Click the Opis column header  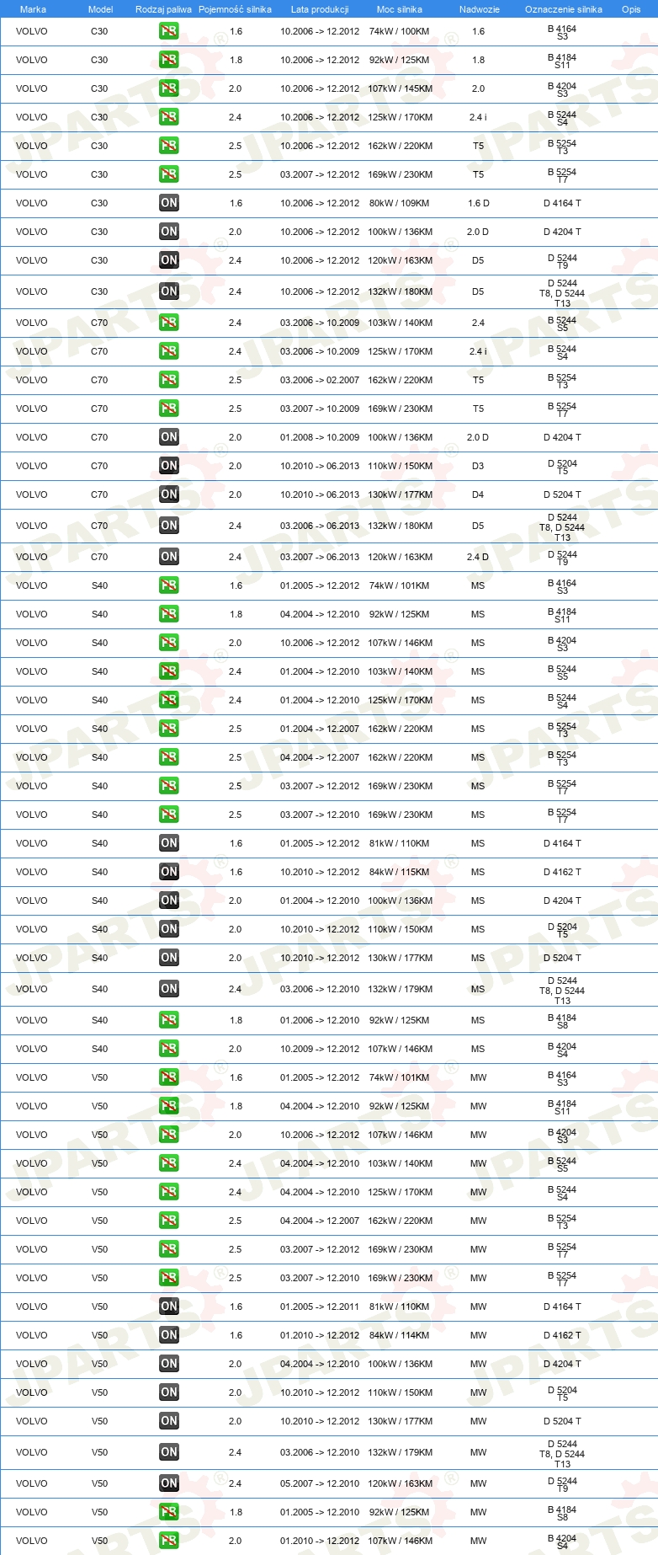pos(631,9)
